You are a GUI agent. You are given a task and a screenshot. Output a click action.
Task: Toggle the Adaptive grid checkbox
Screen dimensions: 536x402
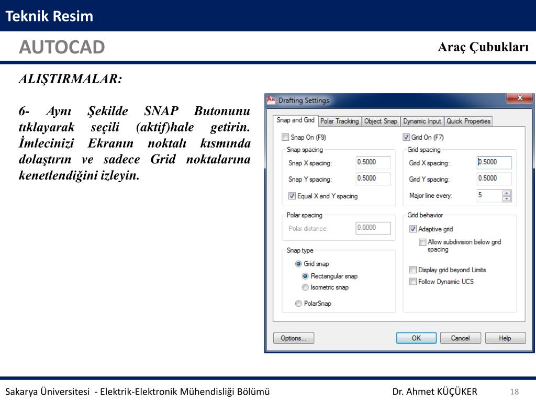413,229
